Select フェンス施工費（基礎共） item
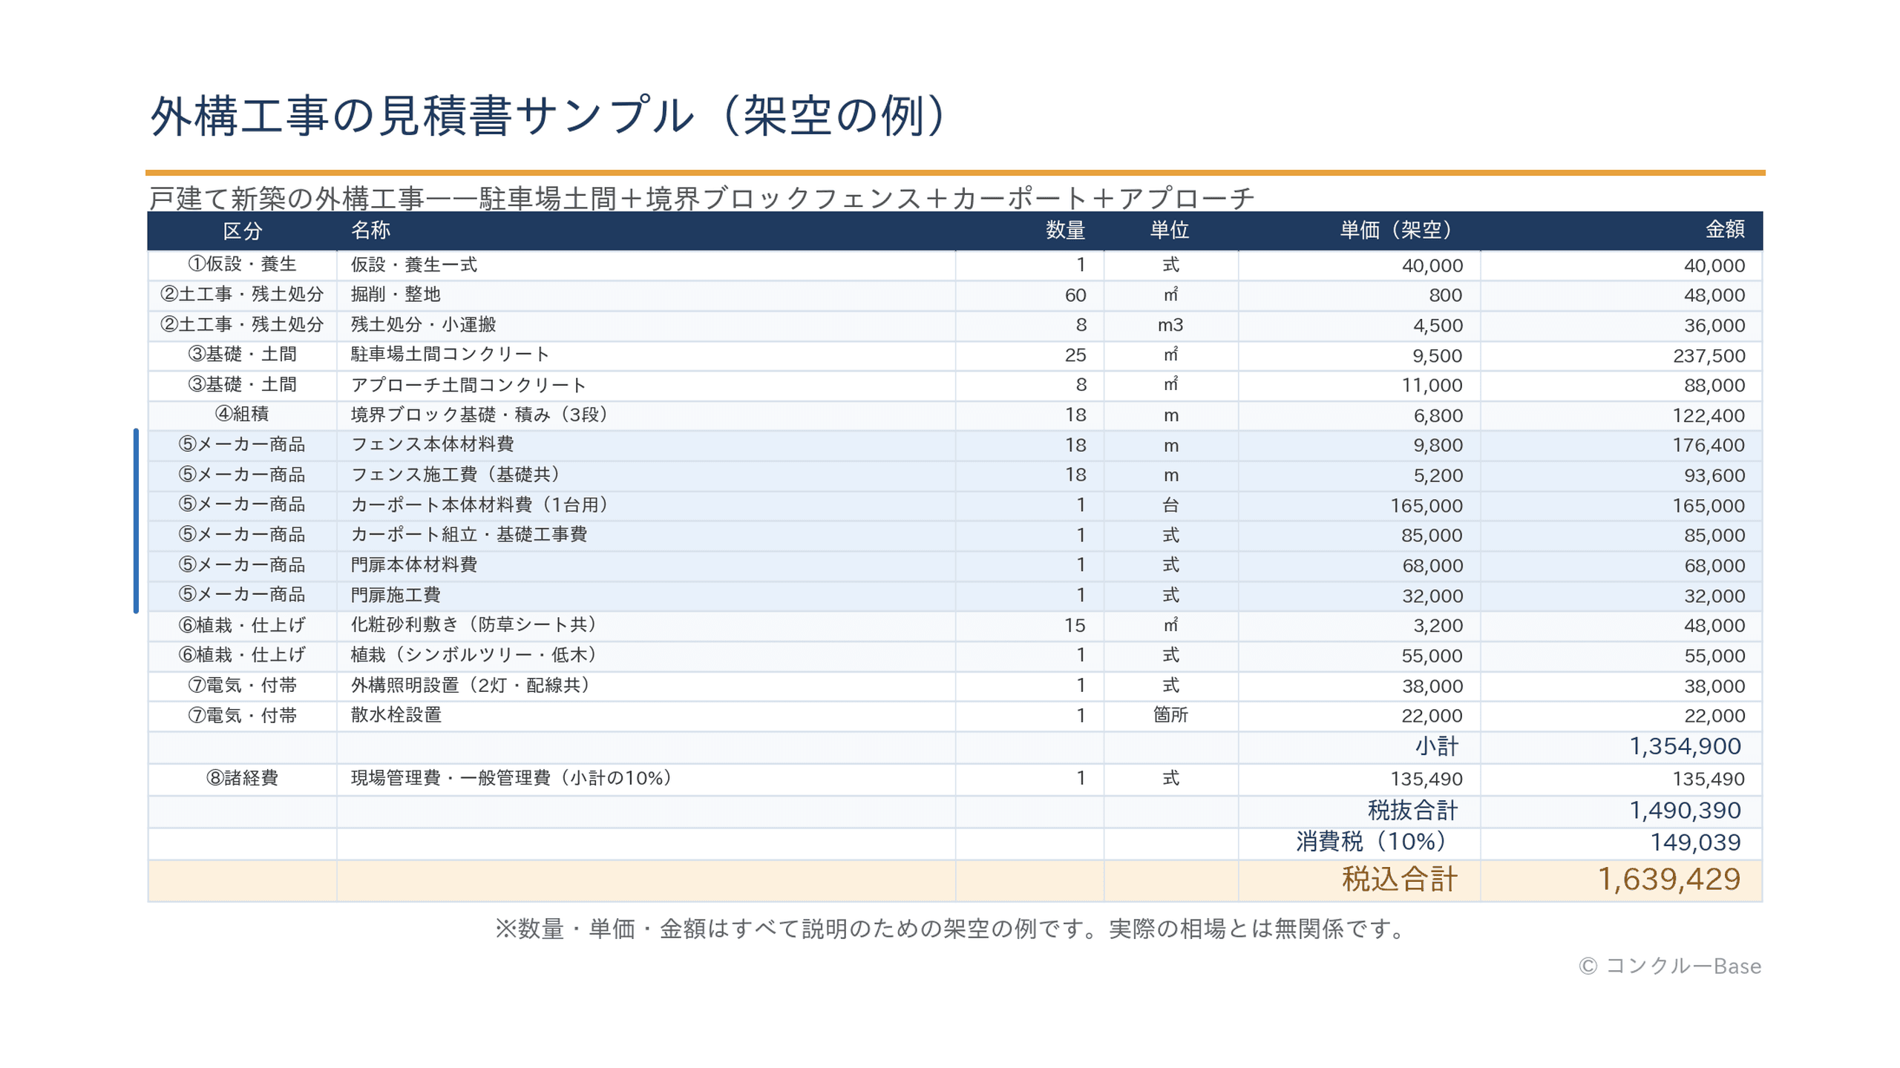The image size is (1900, 1068). click(x=456, y=475)
